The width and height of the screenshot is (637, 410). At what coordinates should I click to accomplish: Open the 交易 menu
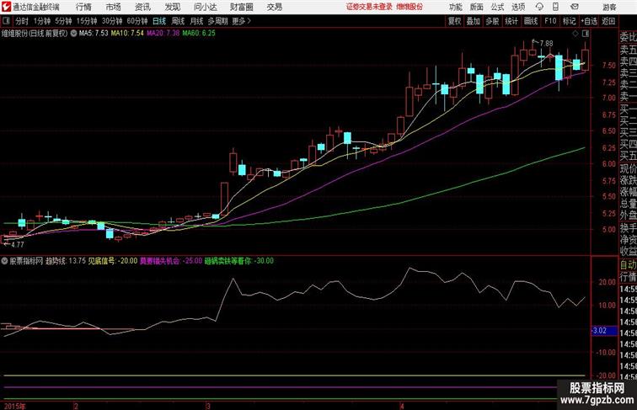[274, 7]
